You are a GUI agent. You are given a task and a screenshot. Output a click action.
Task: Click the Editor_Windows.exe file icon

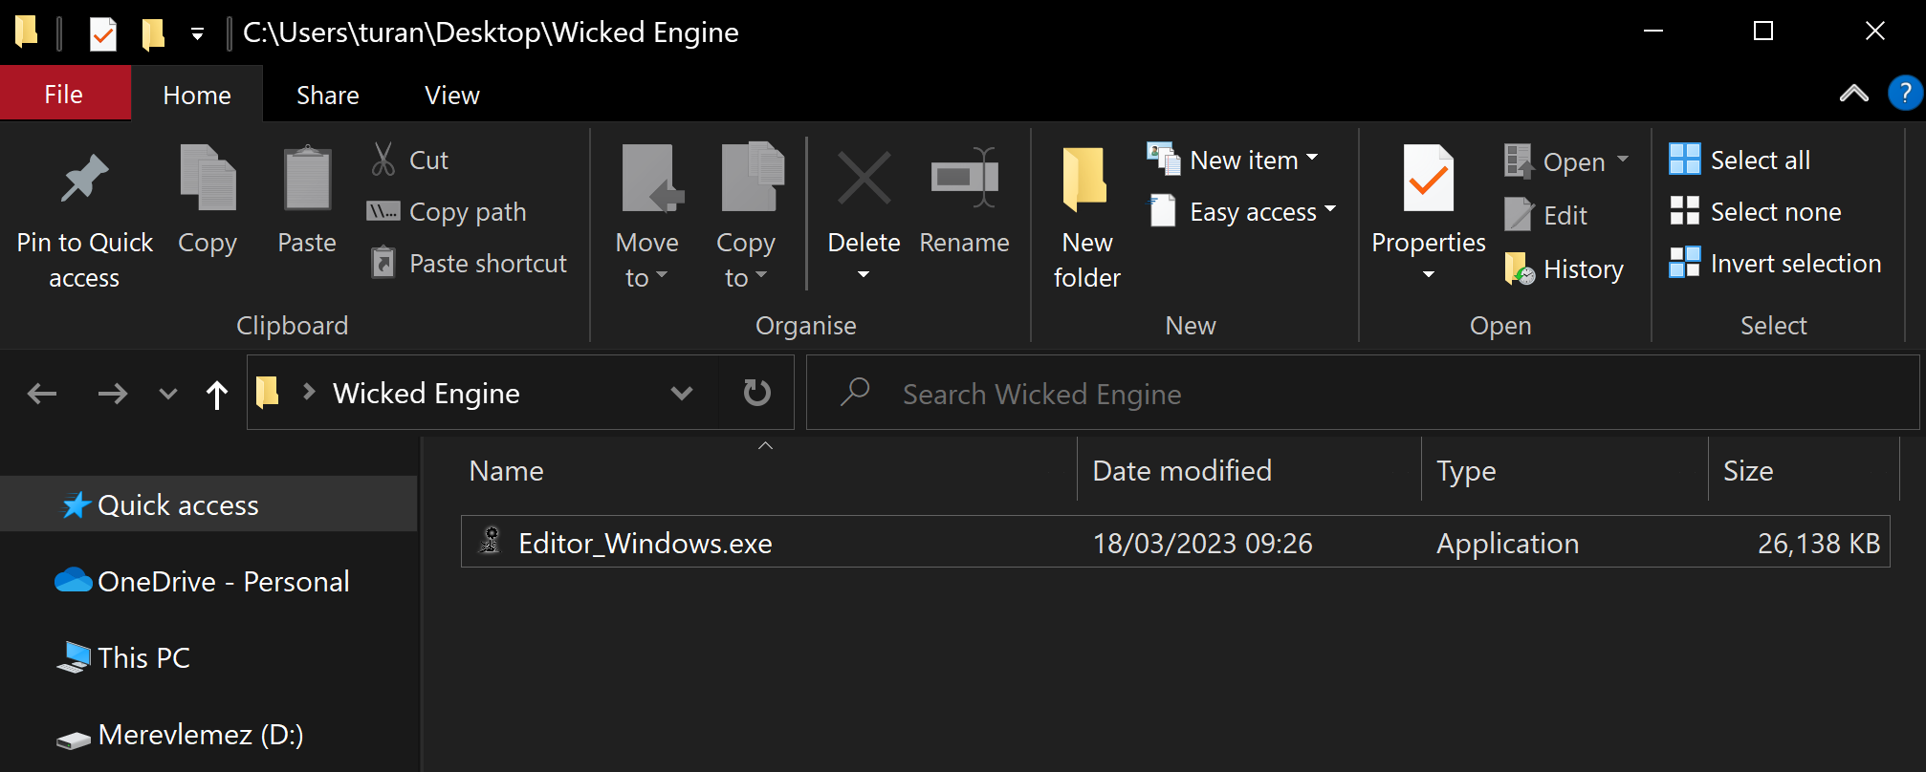coord(491,541)
